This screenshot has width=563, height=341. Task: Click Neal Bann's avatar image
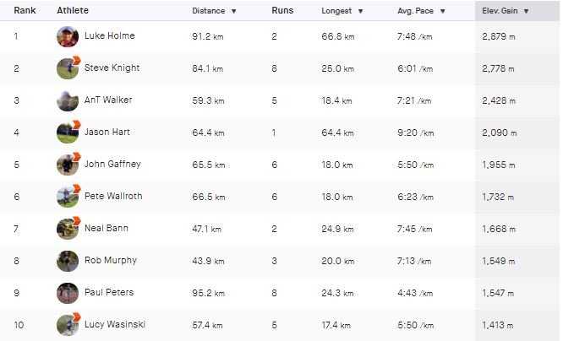68,229
